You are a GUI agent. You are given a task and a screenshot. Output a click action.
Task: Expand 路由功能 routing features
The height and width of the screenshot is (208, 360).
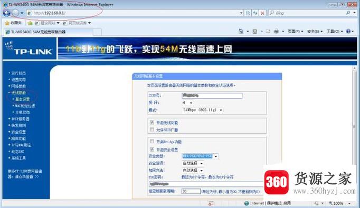click(x=18, y=138)
